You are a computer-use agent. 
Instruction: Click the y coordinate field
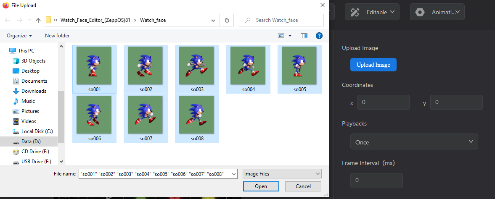[x=456, y=102]
